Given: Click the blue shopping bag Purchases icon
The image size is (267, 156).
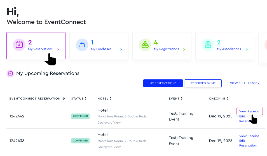Looking at the screenshot, I should (x=82, y=45).
